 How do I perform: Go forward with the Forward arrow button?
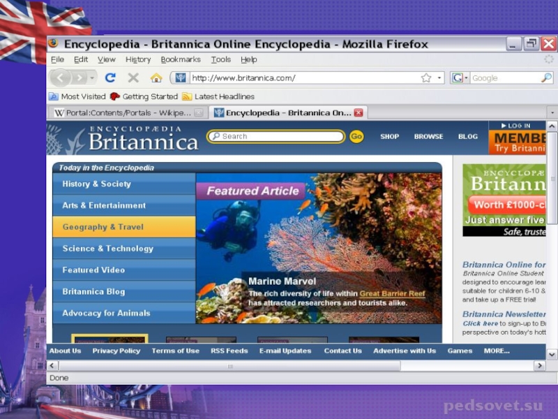click(80, 78)
